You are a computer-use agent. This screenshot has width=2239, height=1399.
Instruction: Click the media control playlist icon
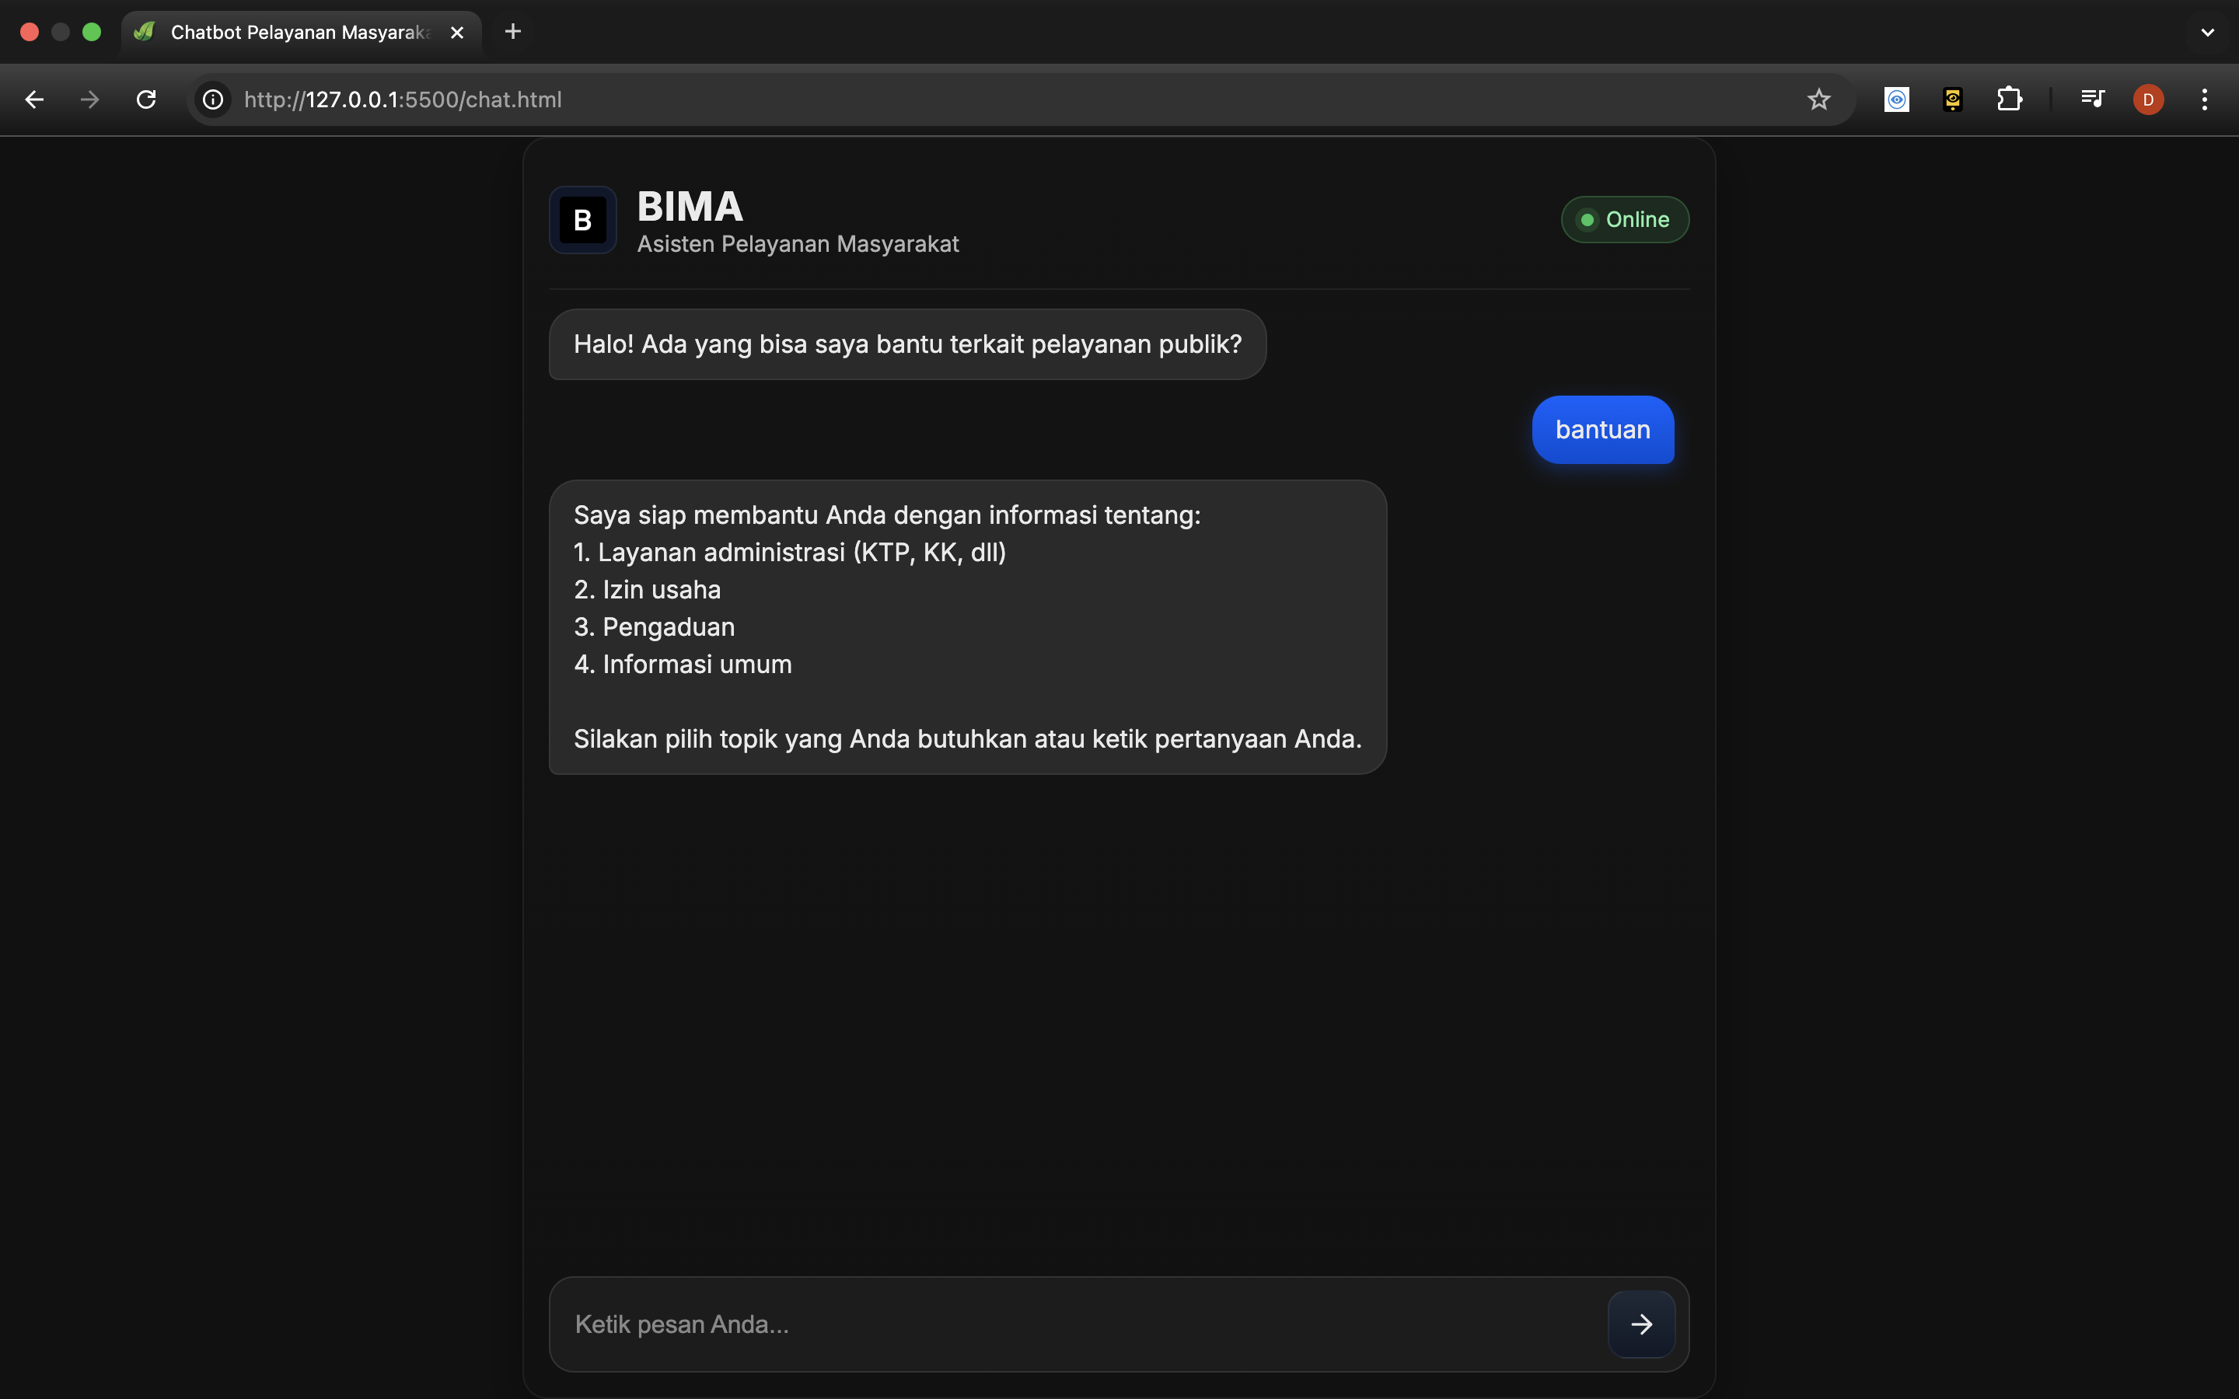tap(2092, 99)
